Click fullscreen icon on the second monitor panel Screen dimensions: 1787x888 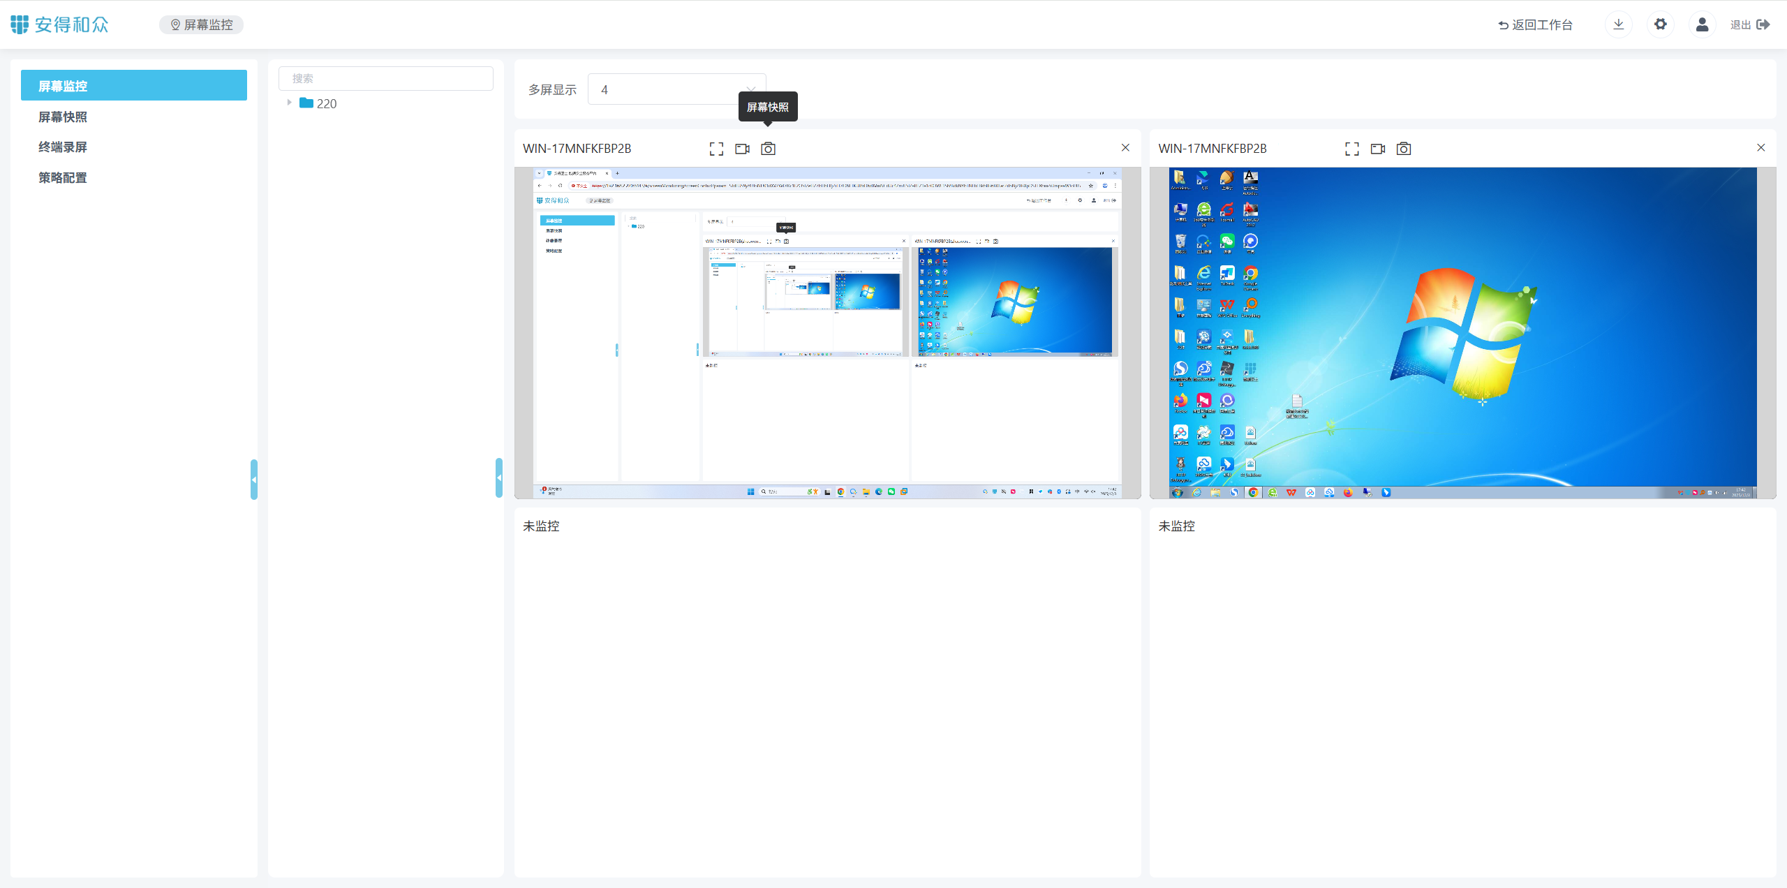pyautogui.click(x=1351, y=149)
